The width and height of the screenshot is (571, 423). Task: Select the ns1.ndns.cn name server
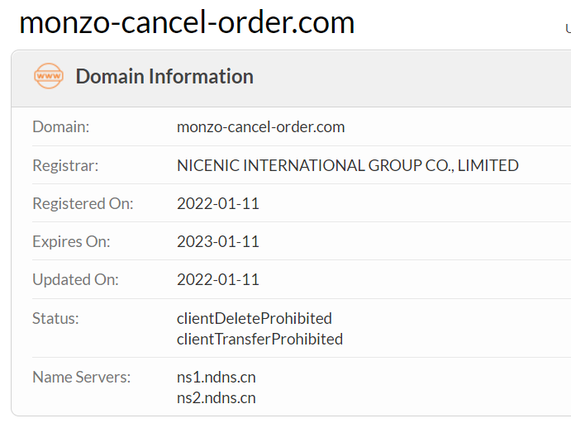coord(216,378)
